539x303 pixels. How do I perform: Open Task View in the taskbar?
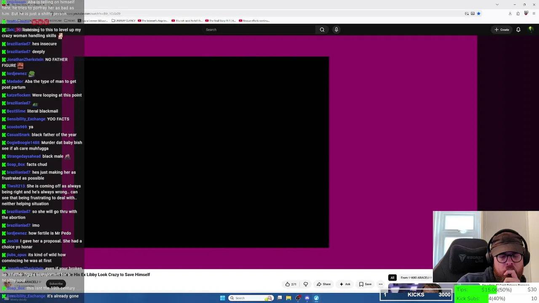coord(280,298)
